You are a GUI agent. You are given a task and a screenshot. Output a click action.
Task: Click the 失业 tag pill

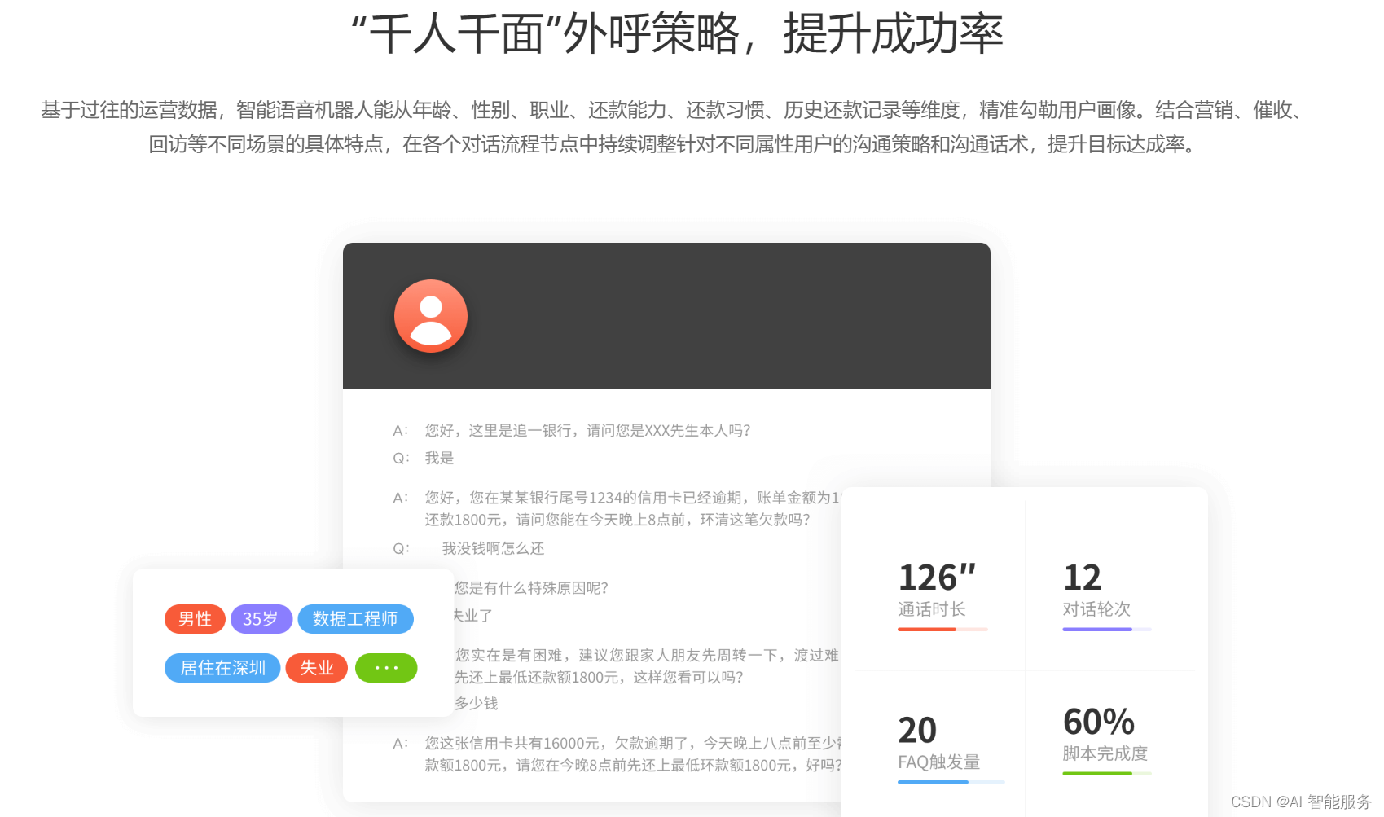(x=316, y=668)
